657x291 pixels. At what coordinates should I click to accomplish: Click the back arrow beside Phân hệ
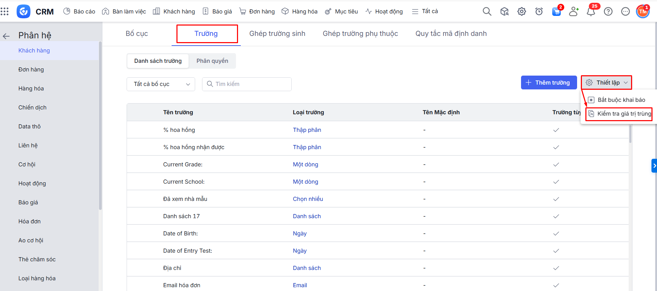click(6, 36)
